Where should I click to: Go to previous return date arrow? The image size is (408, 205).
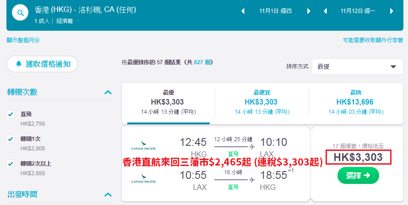coord(325,11)
